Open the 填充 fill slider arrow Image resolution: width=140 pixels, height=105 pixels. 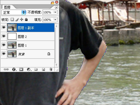[x=55, y=19]
